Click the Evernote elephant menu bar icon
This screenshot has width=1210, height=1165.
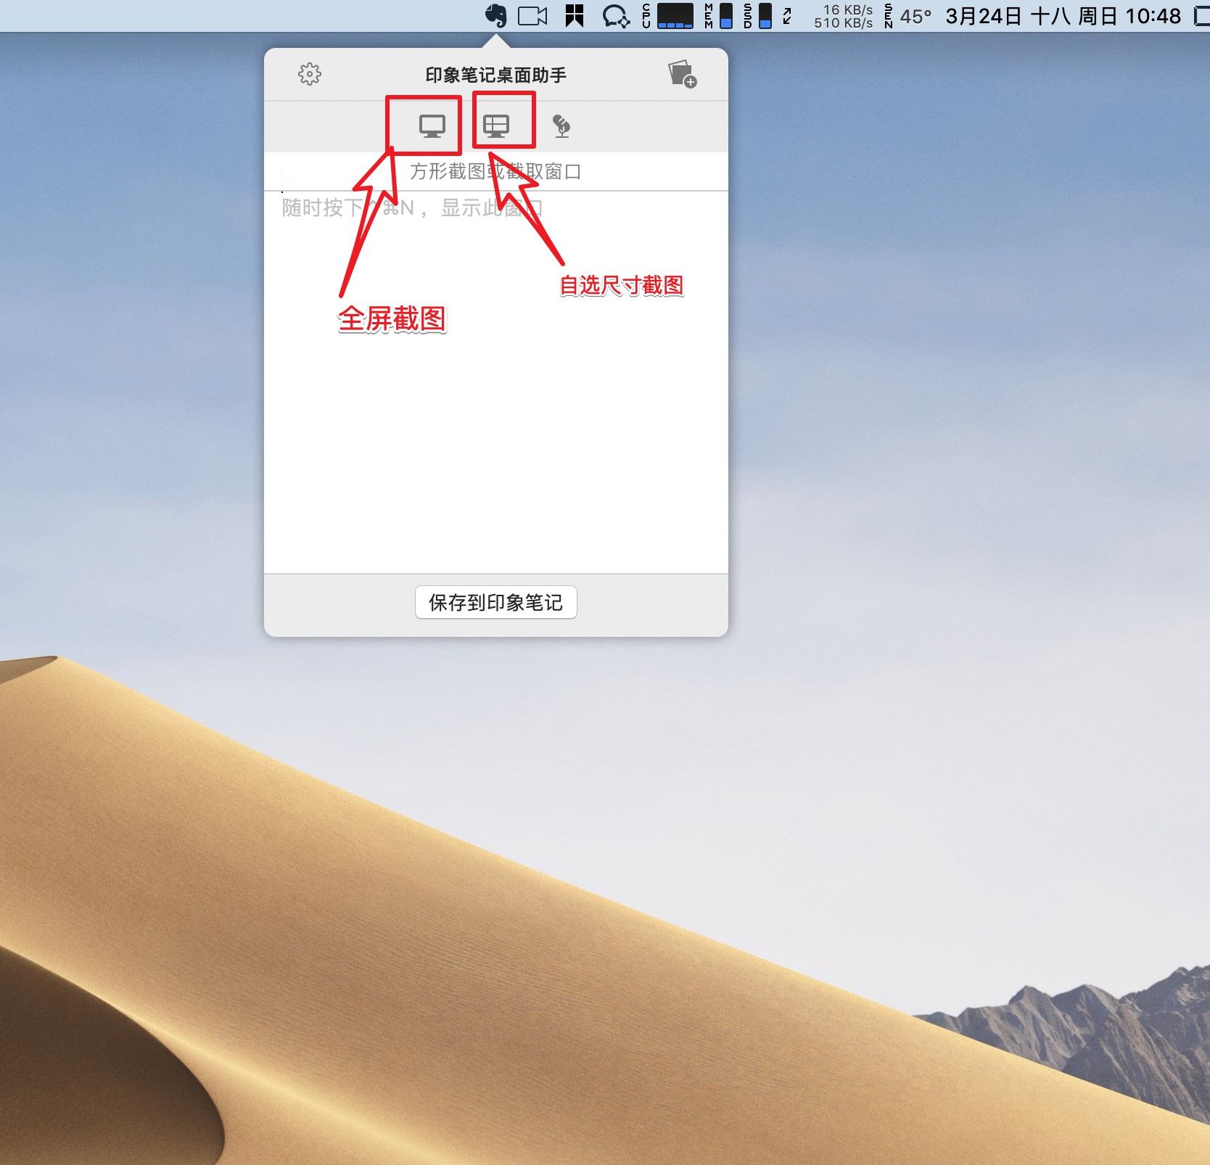(496, 16)
